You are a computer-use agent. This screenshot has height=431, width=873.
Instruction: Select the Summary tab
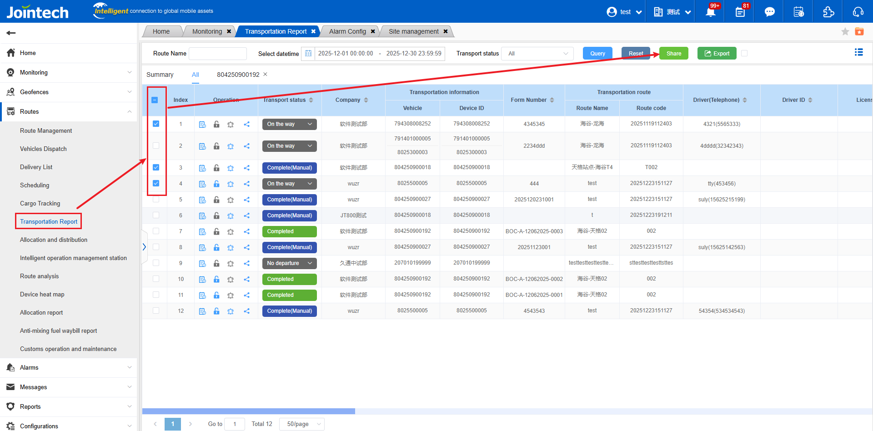click(160, 75)
